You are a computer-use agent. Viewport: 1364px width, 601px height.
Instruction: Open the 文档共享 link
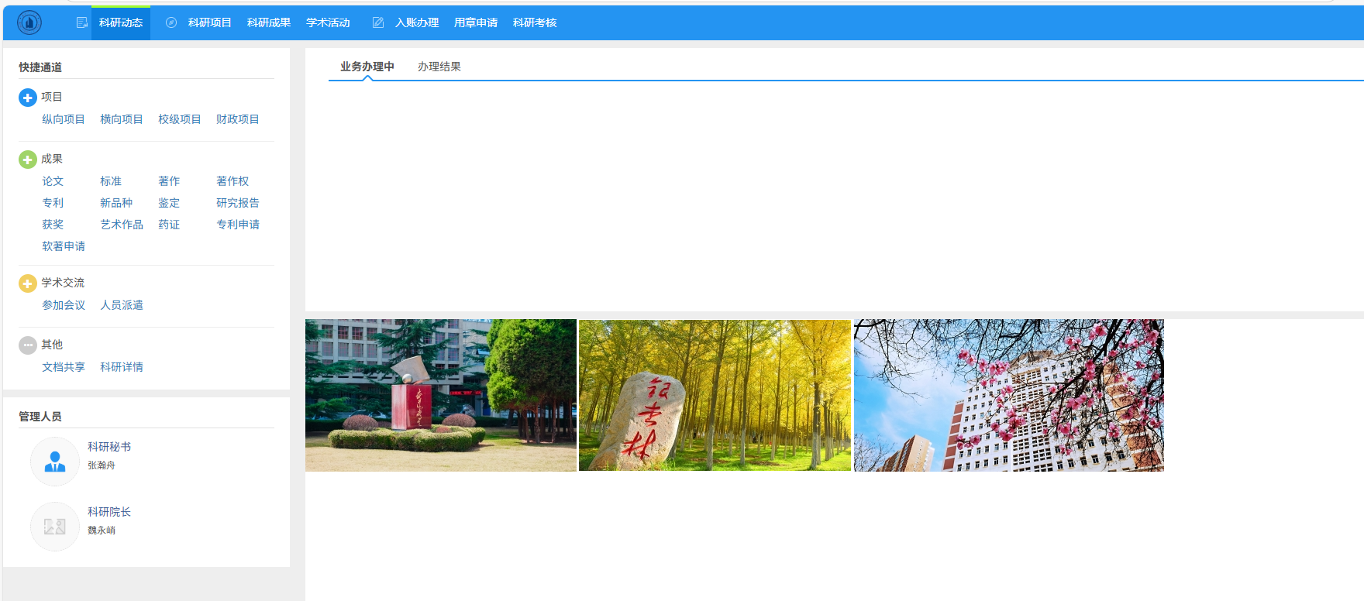tap(64, 367)
